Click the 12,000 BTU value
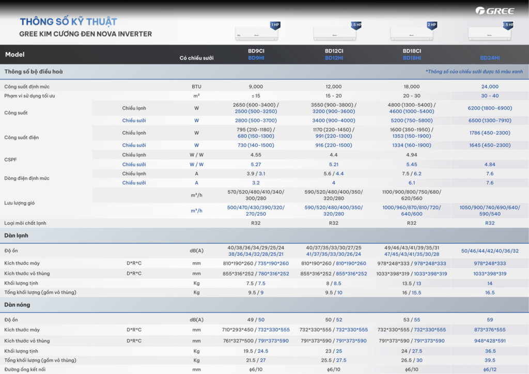 pos(334,87)
